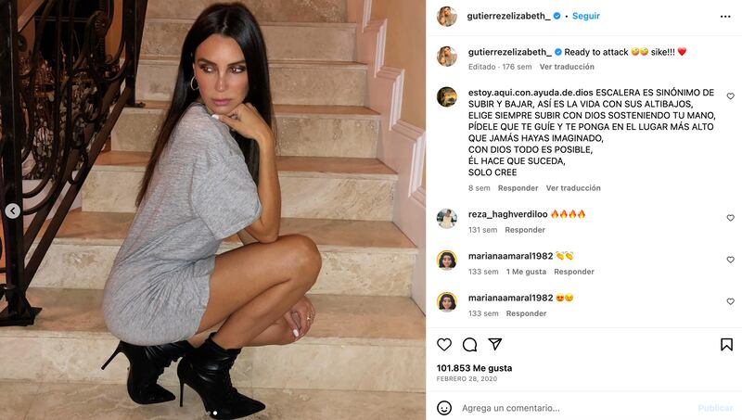The width and height of the screenshot is (742, 420).
Task: Like the first marianaamaral1982 comment
Action: coord(731,260)
